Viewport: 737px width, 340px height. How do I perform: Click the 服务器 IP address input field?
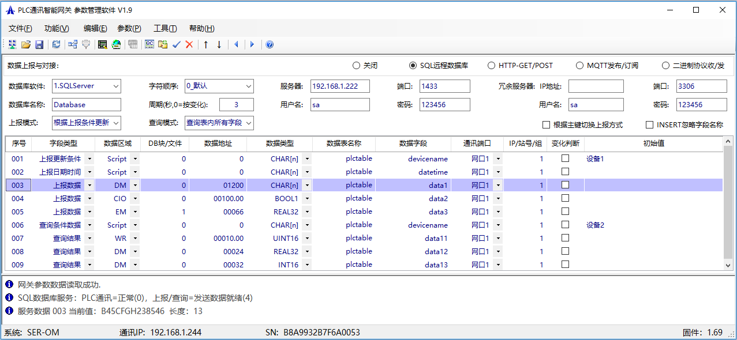(339, 86)
